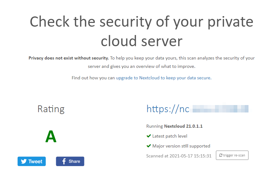Viewport: 273px width, 176px height.
Task: Open the scanned https://nc server link
Action: point(168,109)
